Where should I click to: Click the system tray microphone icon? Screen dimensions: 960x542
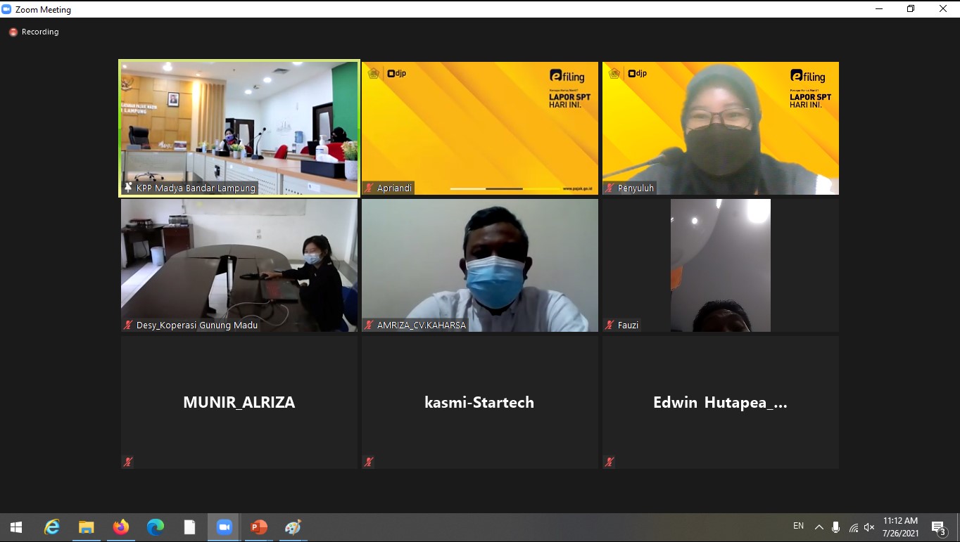[835, 527]
